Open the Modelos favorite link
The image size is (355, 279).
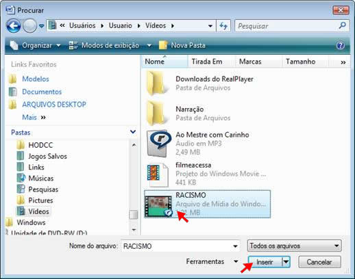(36, 79)
